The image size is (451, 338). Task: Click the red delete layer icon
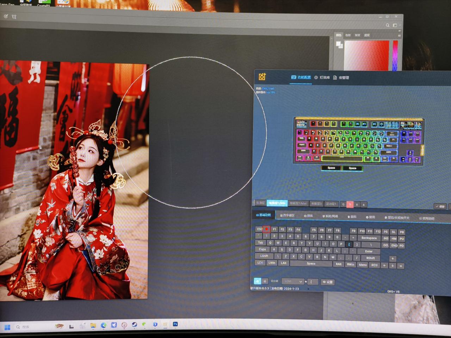tap(350, 205)
